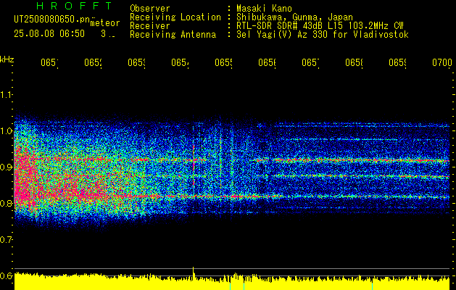Viewport: 456px width, 290px height.
Task: Select filename UT2508080650.pn text
Action: [52, 20]
